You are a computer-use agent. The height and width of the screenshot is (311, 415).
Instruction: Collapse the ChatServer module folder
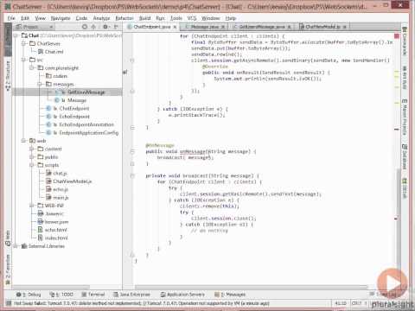coord(24,43)
